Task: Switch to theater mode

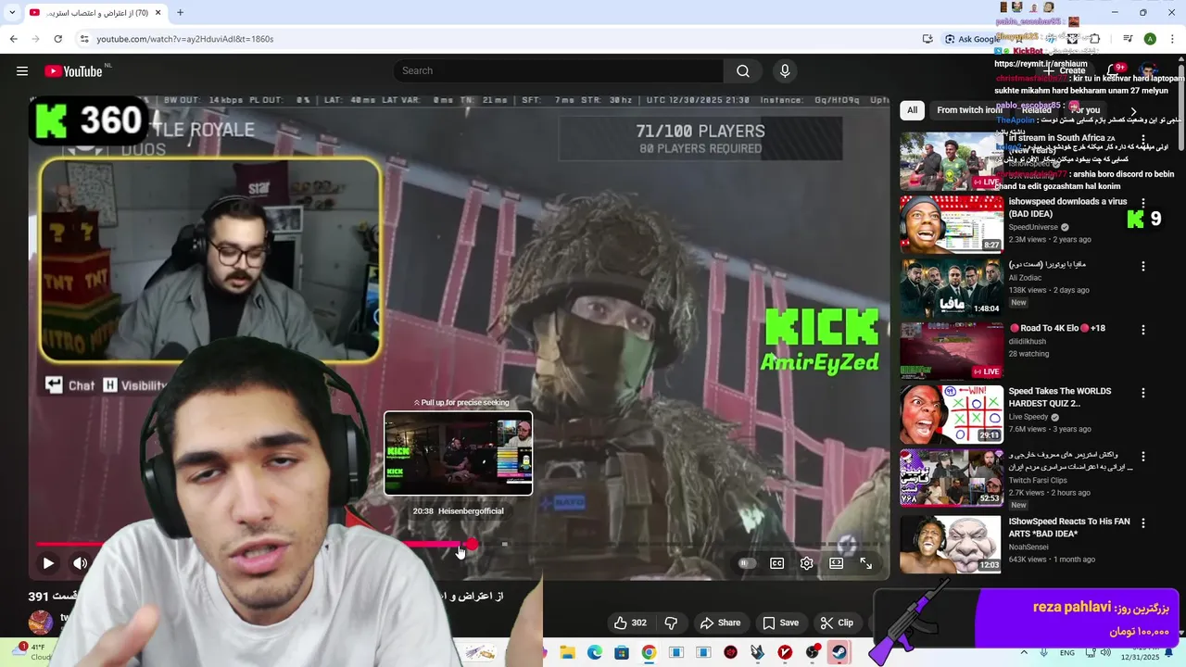Action: coord(837,563)
